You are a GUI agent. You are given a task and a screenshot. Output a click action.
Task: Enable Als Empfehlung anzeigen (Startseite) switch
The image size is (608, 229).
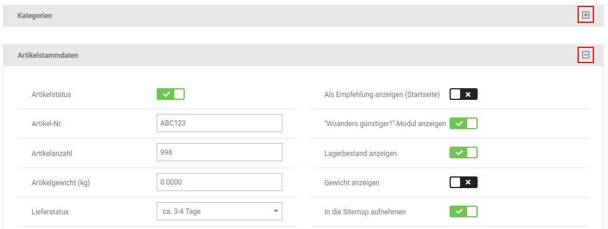tap(464, 94)
